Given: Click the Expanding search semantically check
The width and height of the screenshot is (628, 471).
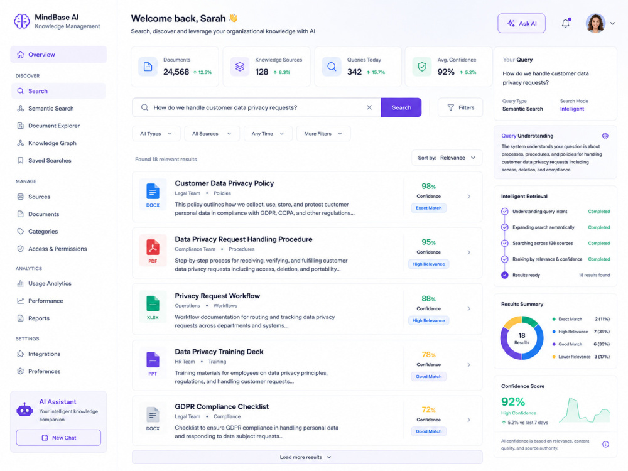Looking at the screenshot, I should pyautogui.click(x=505, y=227).
